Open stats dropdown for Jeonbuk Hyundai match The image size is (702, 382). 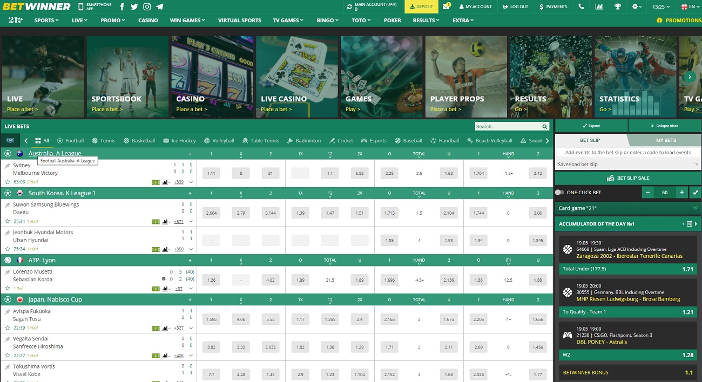click(x=166, y=249)
